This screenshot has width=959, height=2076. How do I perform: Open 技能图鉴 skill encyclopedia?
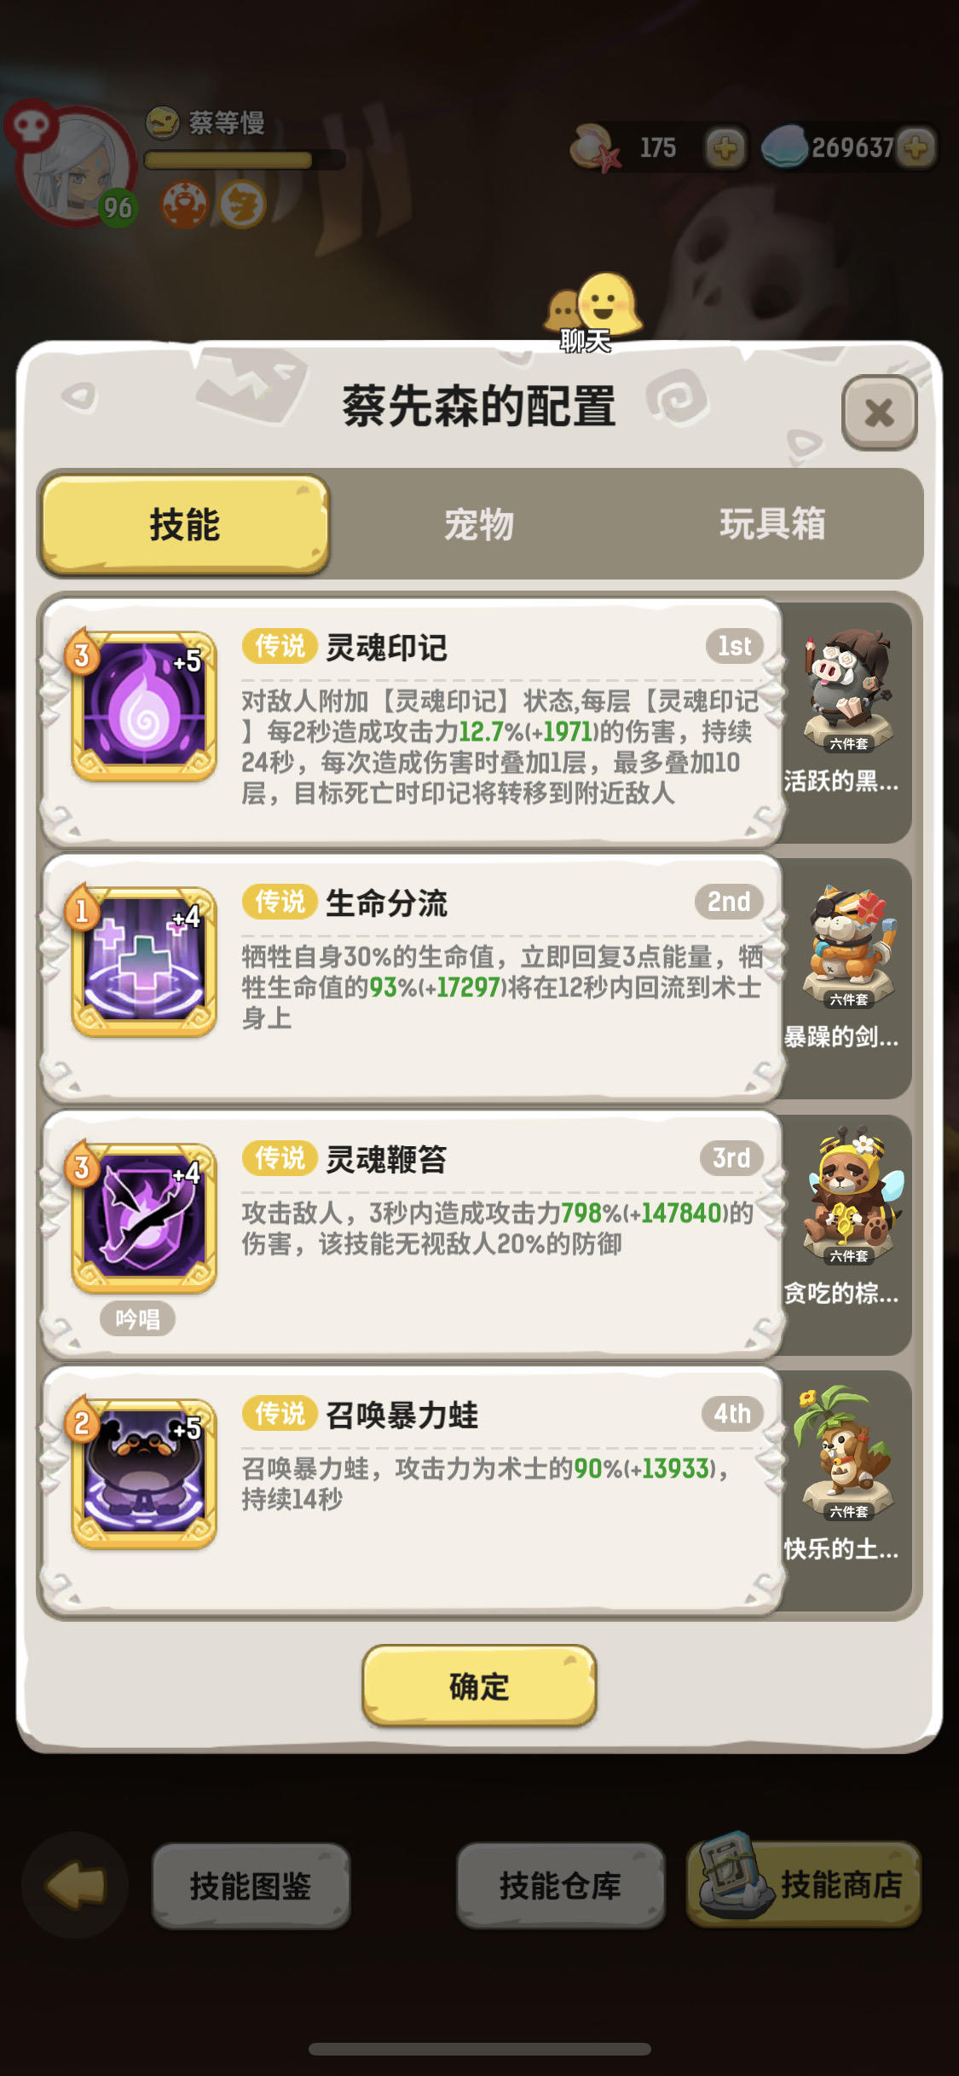(x=251, y=1885)
